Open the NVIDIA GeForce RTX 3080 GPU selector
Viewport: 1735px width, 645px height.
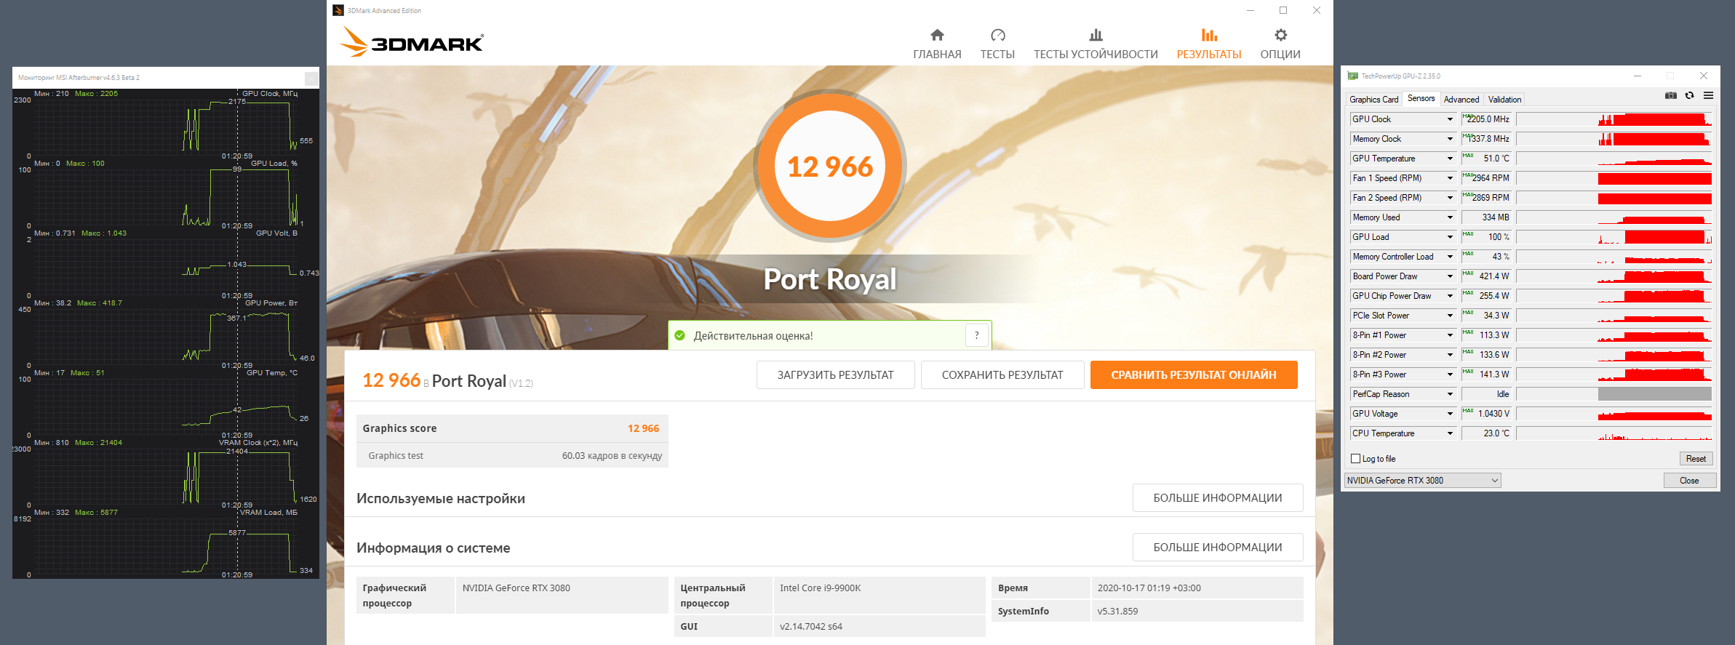[1422, 481]
